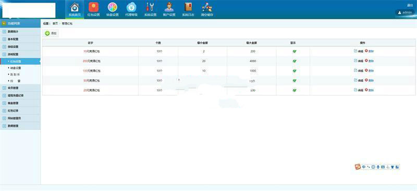Toggle display checkmark for 20元 red packet row
The width and height of the screenshot is (417, 191).
[295, 91]
